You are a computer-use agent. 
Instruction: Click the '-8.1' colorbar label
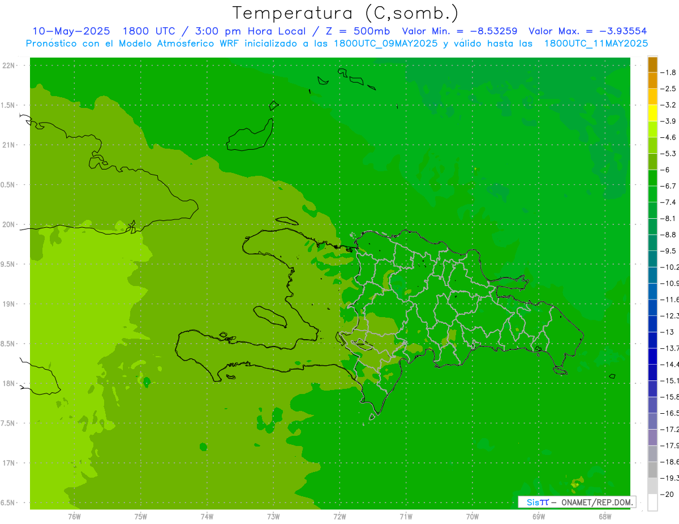[x=669, y=218]
